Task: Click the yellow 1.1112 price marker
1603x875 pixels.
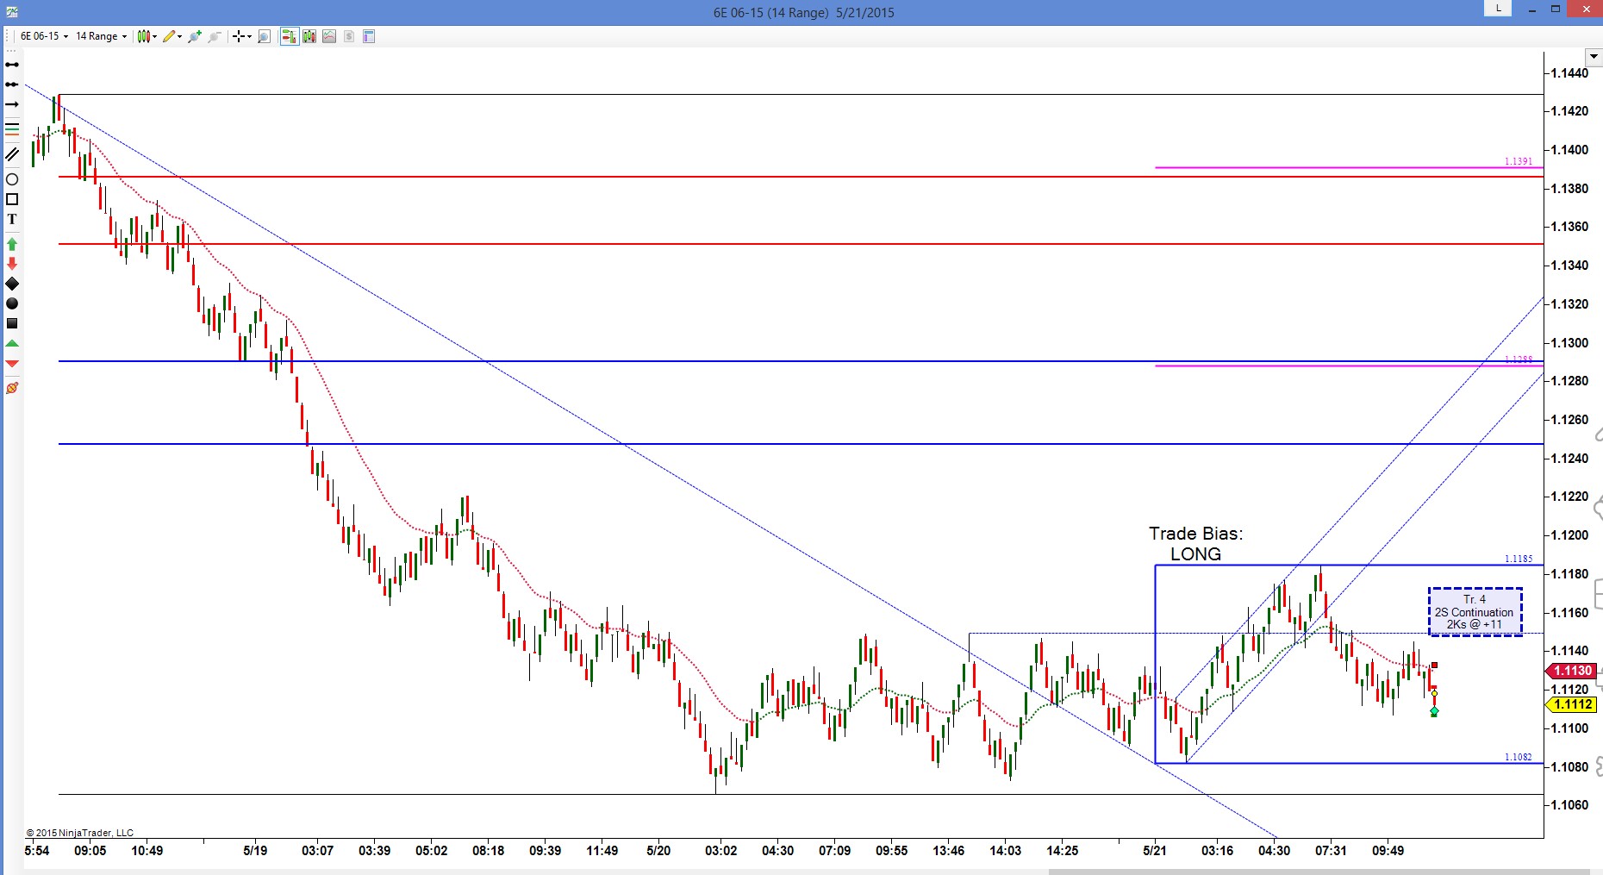Action: click(x=1571, y=704)
